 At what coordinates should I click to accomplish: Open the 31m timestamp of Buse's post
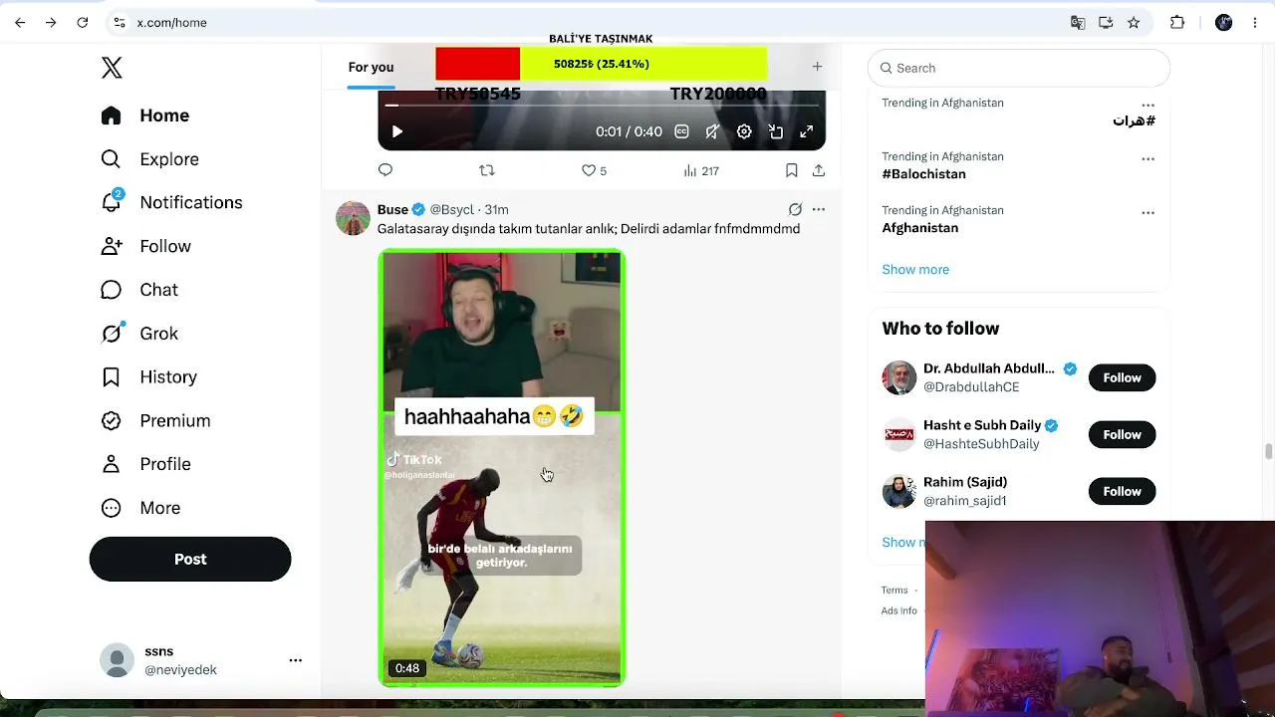click(x=496, y=209)
